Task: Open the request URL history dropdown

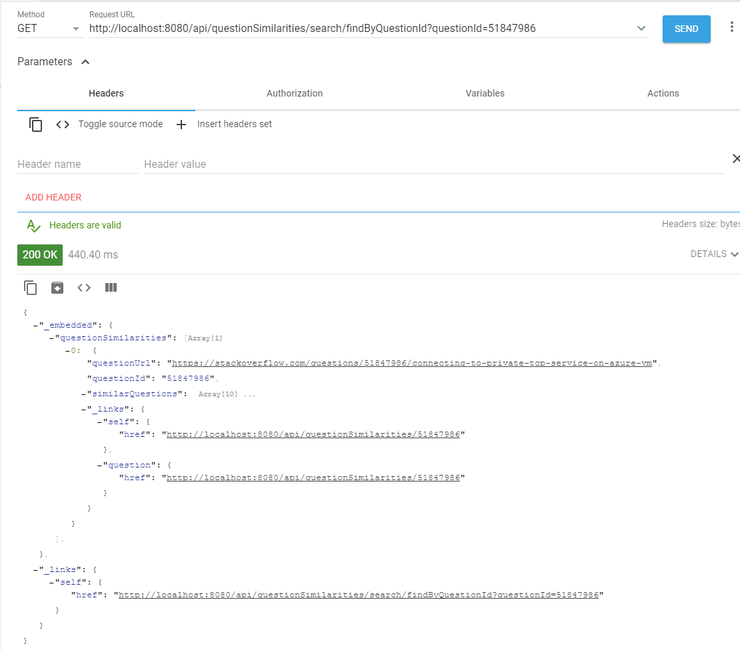Action: coord(641,28)
